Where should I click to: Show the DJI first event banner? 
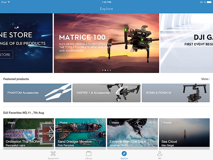click(187, 43)
